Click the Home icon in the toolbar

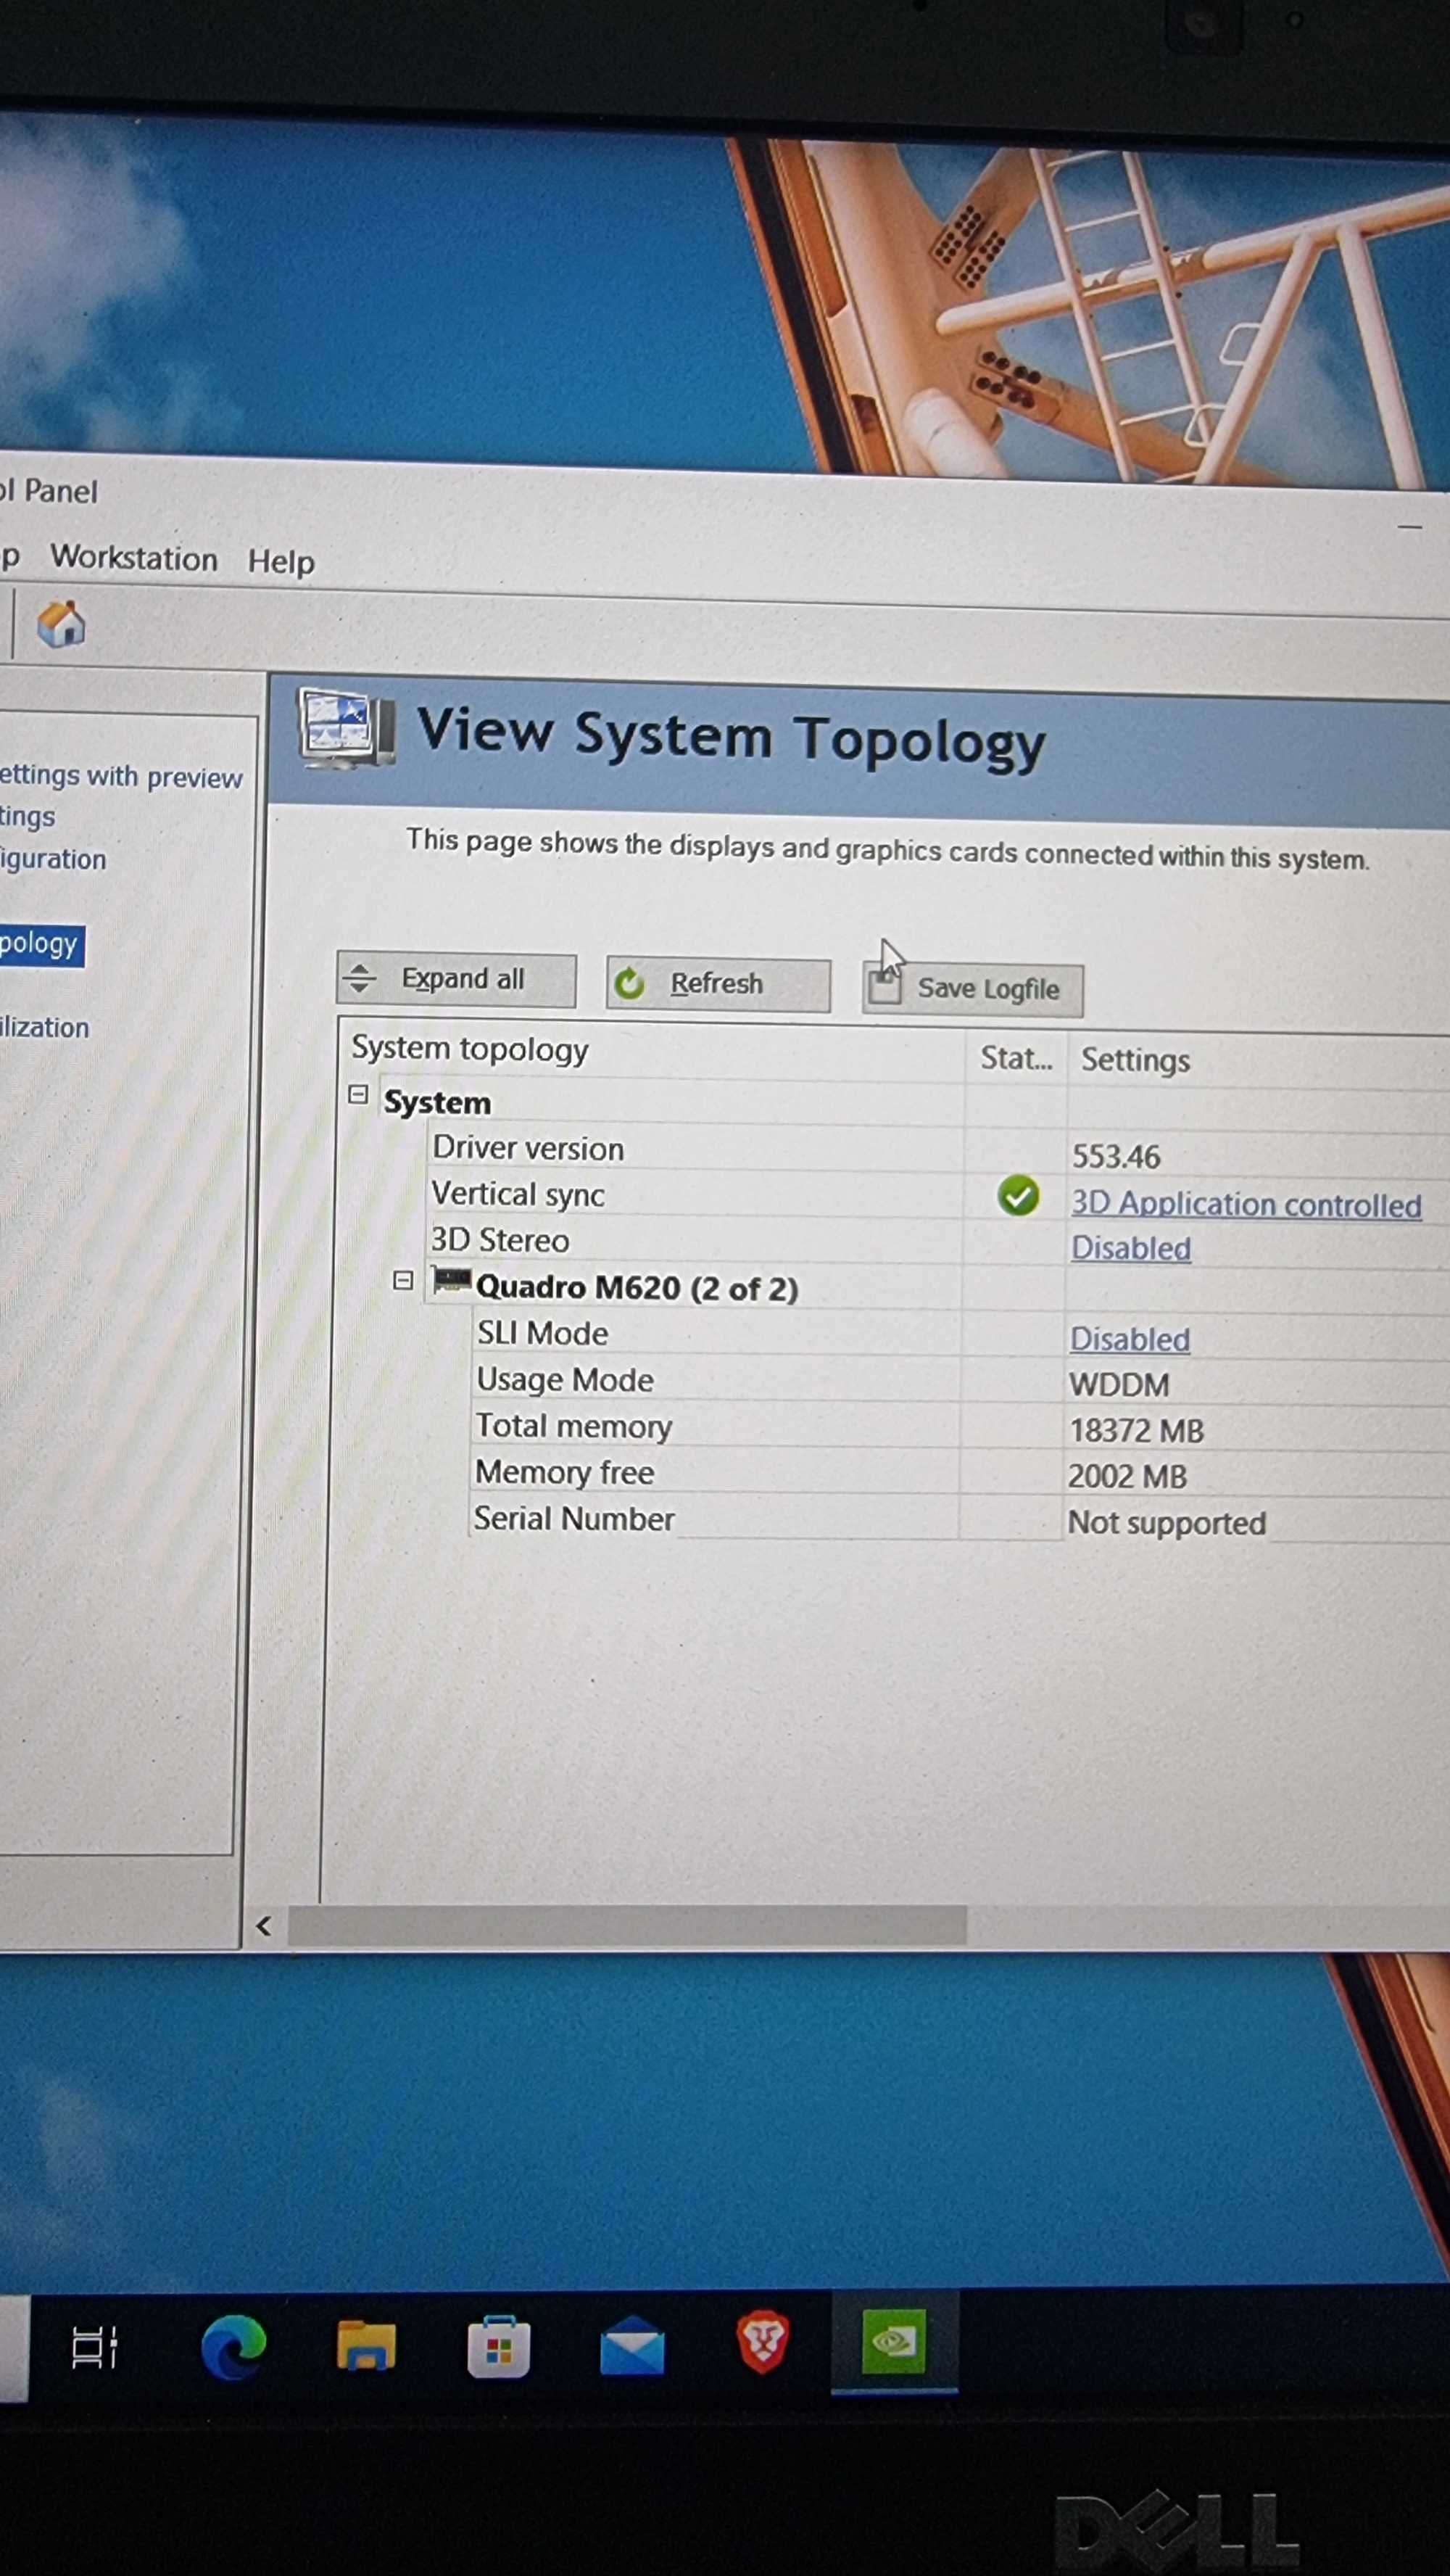tap(61, 625)
